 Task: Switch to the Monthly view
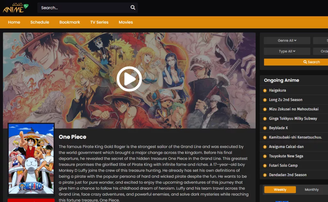coord(311,190)
